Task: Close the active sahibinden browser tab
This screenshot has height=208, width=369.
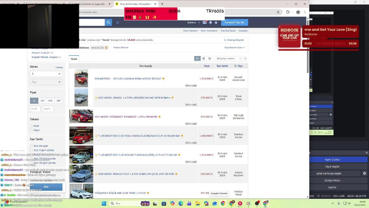Action: coord(155,4)
